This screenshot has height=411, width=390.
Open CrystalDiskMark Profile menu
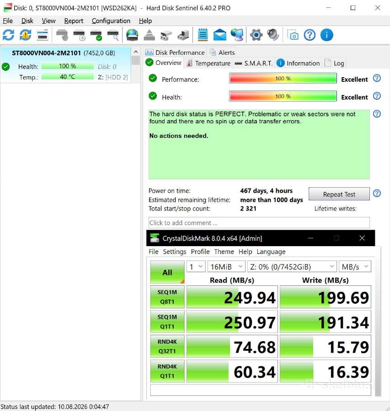[200, 252]
